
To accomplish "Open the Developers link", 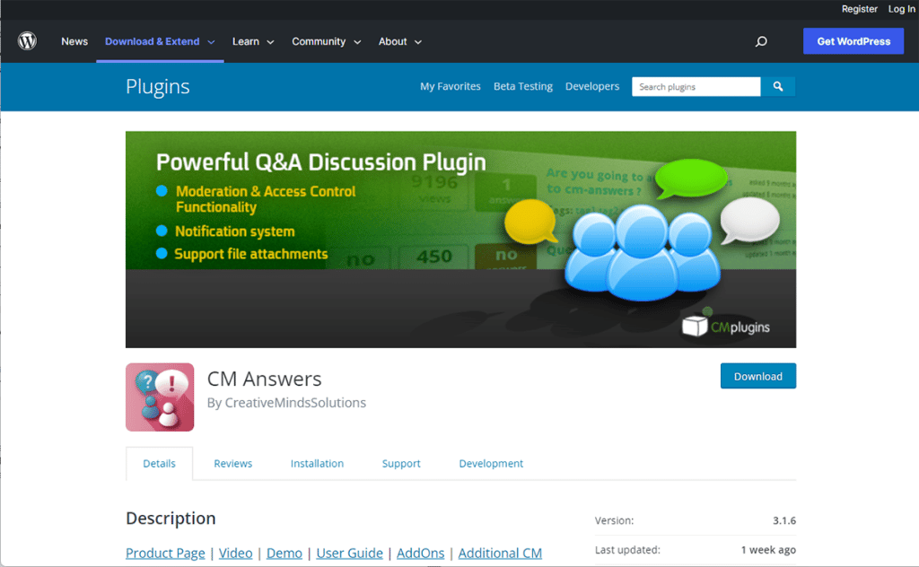I will coord(592,86).
